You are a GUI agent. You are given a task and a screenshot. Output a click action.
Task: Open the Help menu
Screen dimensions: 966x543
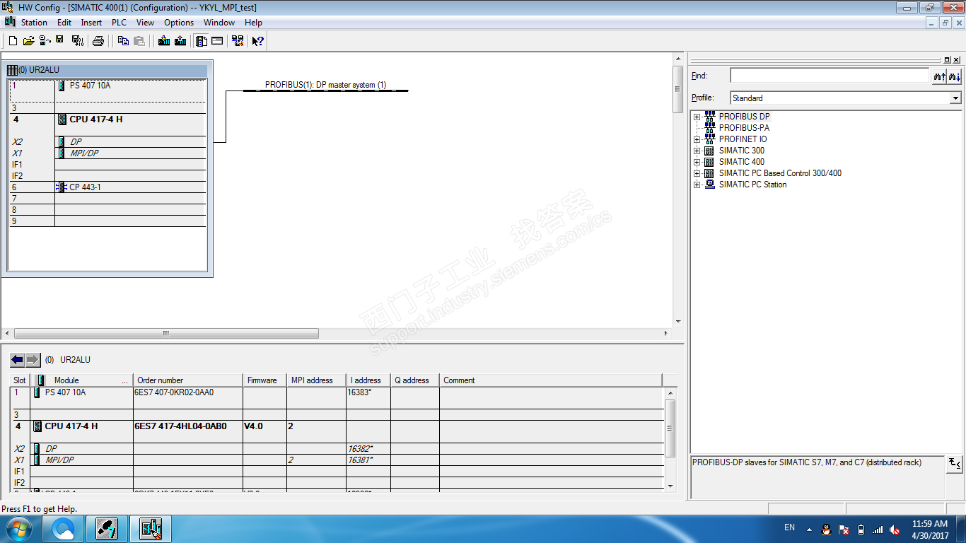pyautogui.click(x=253, y=23)
